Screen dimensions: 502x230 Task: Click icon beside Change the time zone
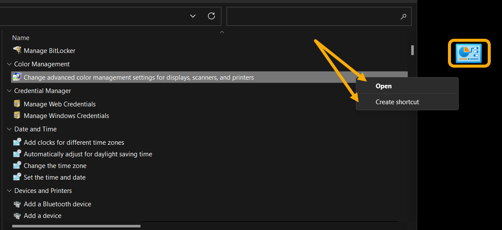point(17,165)
